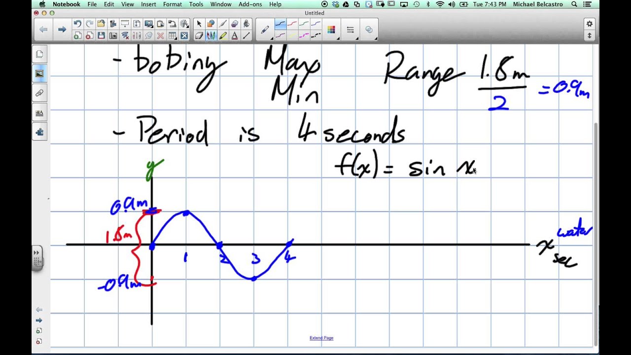Viewport: 631px width, 355px height.
Task: Open the color palette grid dropdown
Action: coord(331,30)
